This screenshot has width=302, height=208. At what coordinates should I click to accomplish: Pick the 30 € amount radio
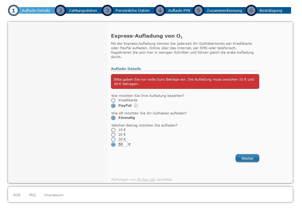(113, 140)
